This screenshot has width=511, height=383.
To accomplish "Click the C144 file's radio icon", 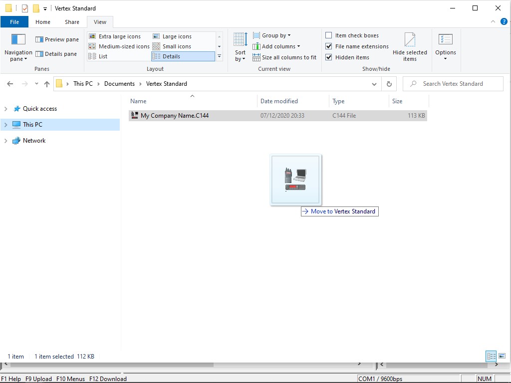I will (x=134, y=115).
